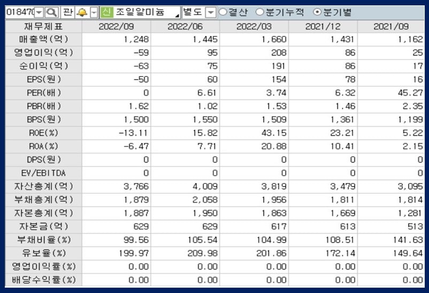429x293 pixels.
Task: Click the 부채비율(%) row label
Action: tap(43, 240)
